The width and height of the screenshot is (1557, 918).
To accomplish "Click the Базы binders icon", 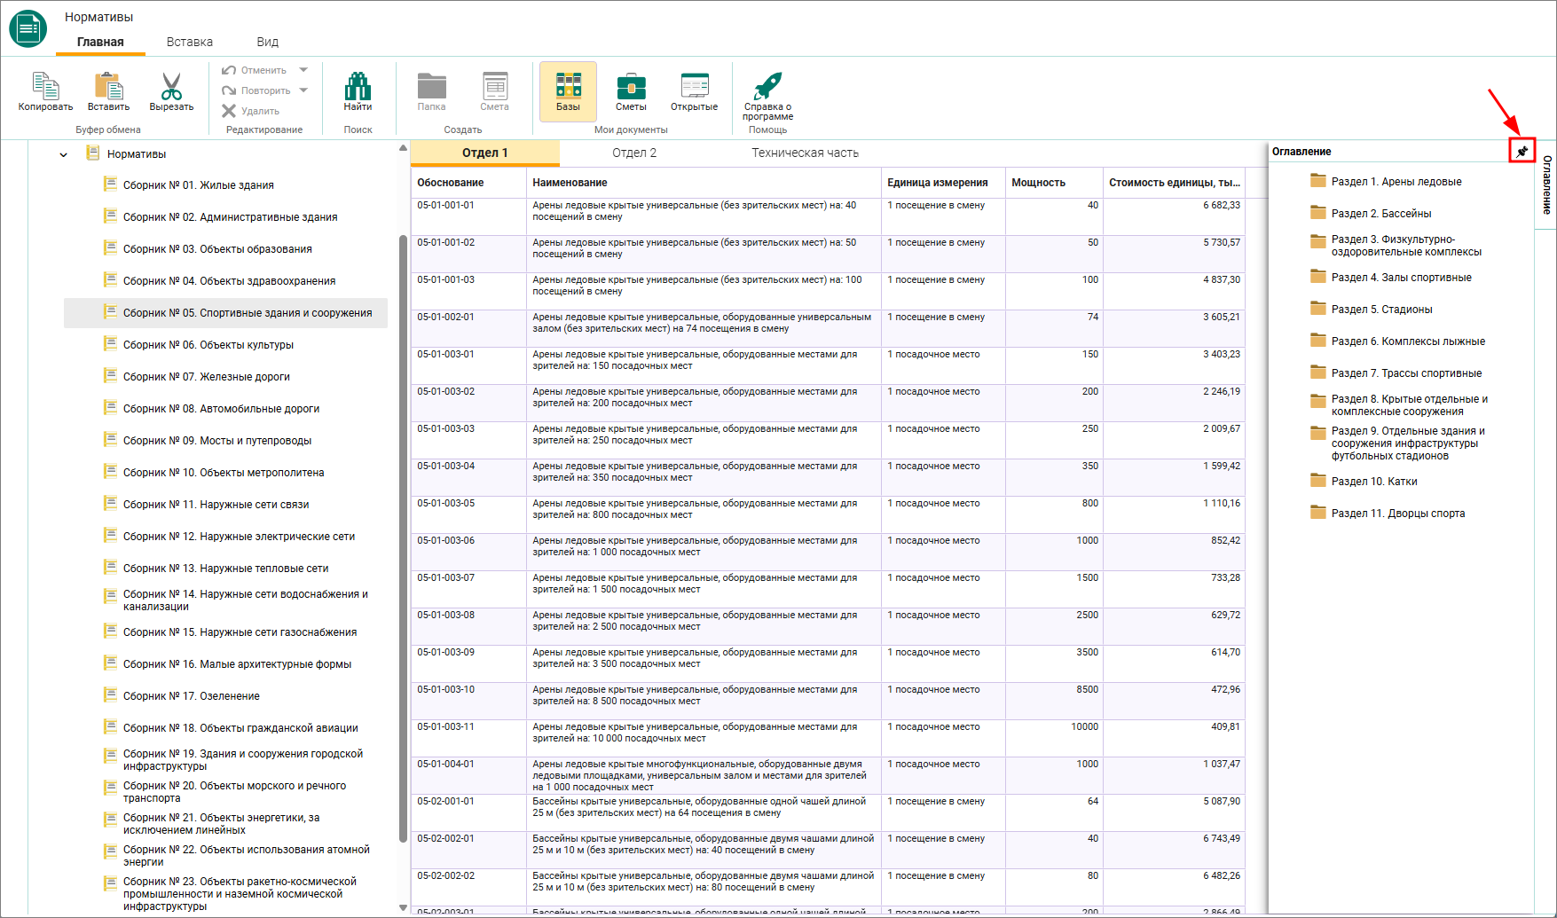I will pyautogui.click(x=569, y=86).
